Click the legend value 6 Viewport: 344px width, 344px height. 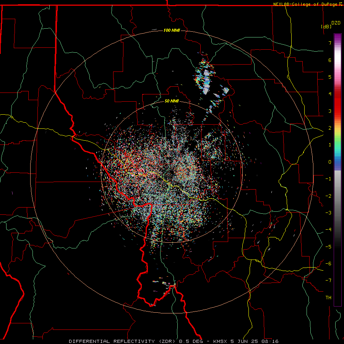click(x=330, y=60)
